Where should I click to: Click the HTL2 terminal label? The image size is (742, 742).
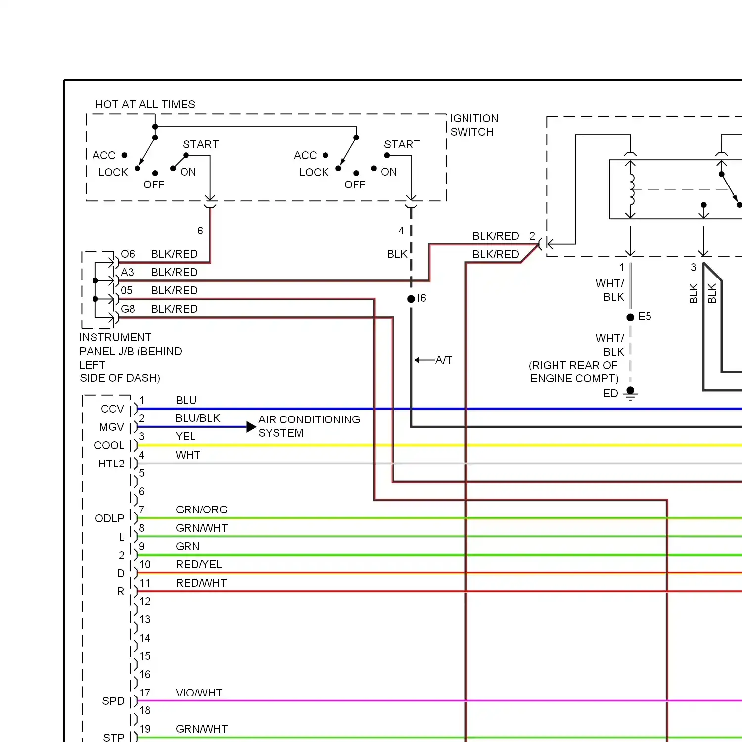click(111, 464)
